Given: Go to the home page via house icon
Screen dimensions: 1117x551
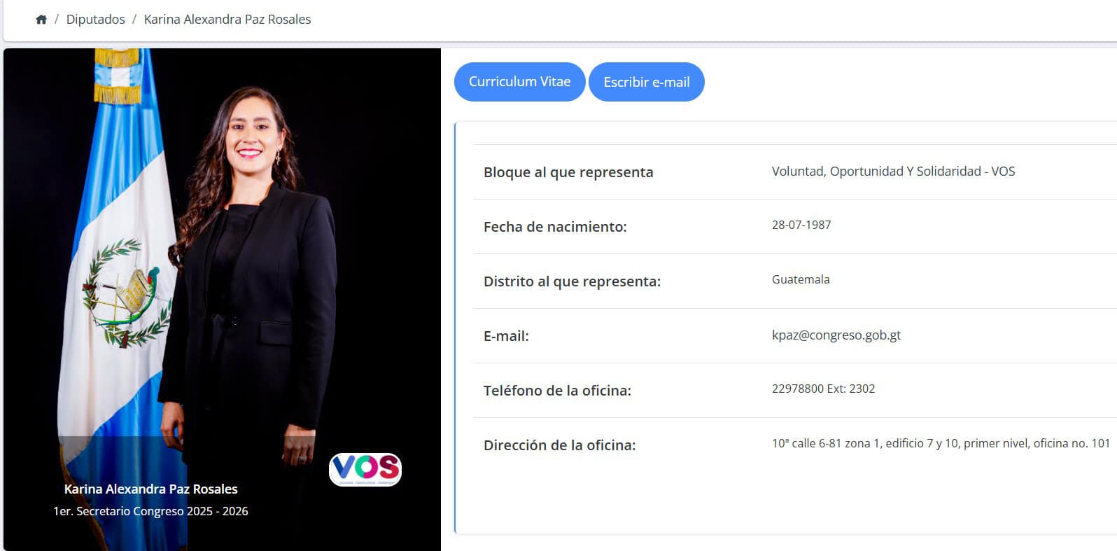Looking at the screenshot, I should (41, 20).
